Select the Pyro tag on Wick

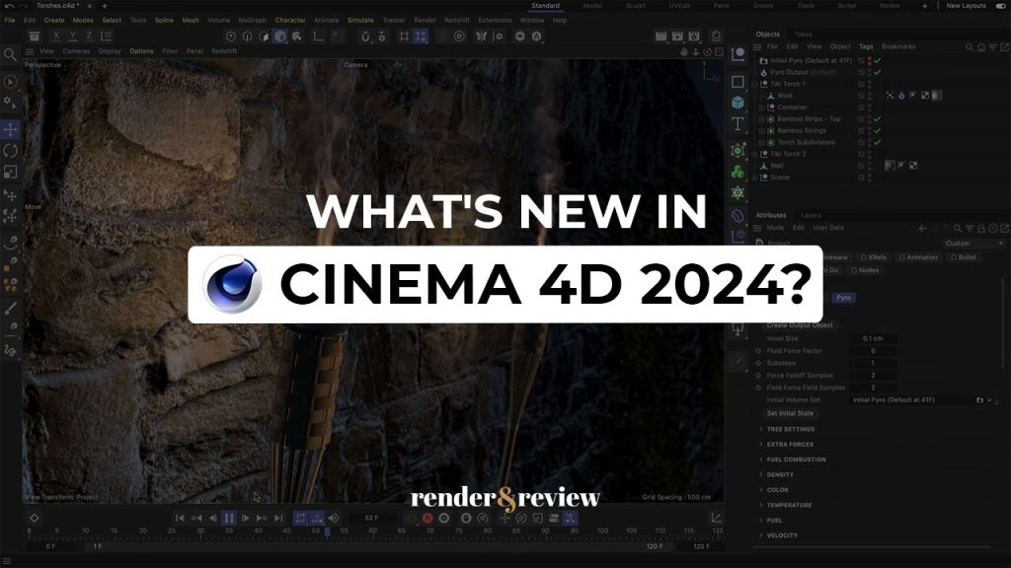coord(901,96)
